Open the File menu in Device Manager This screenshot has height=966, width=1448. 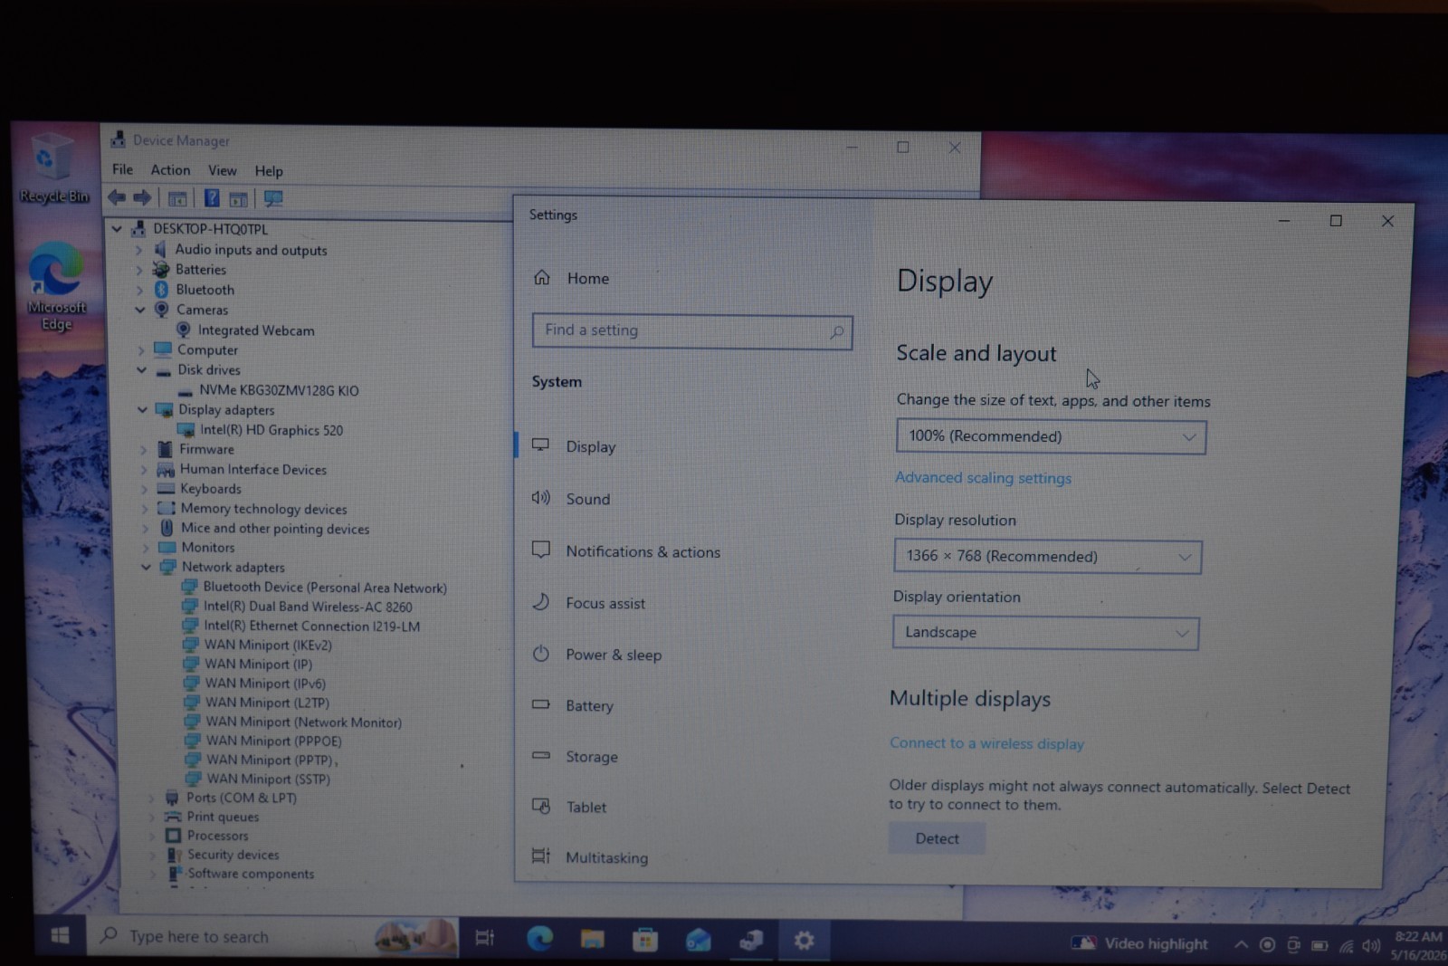[x=122, y=169]
